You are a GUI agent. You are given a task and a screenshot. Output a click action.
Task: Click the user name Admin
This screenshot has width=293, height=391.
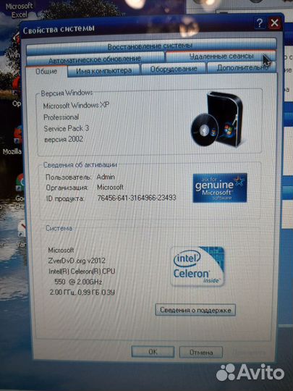(x=106, y=177)
